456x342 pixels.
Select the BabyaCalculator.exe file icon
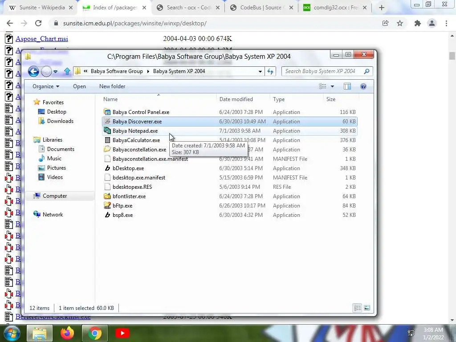[107, 140]
